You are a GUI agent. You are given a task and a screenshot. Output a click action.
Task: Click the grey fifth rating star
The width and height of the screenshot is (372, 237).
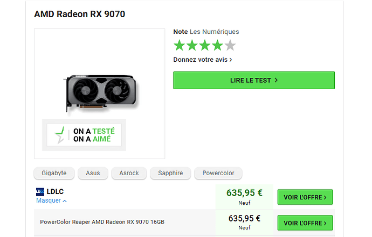[230, 45]
